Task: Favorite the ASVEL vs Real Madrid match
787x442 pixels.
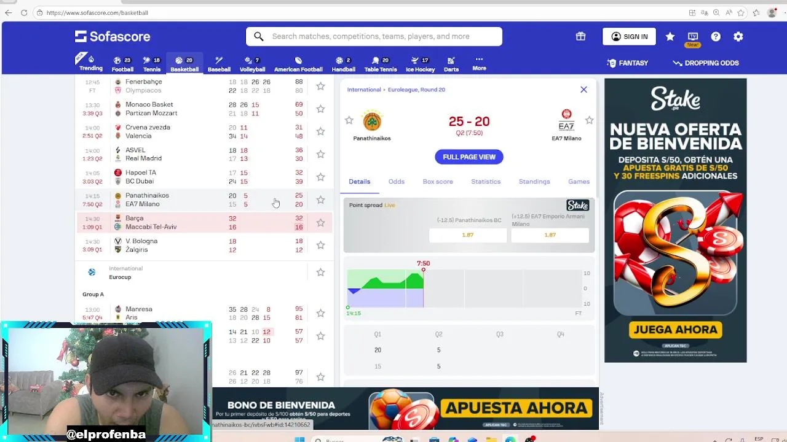Action: (x=320, y=154)
